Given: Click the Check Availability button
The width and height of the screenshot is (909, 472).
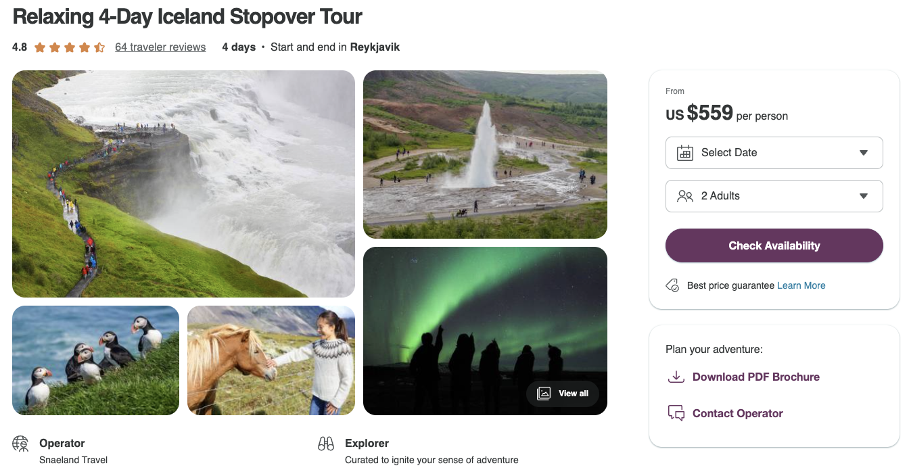Looking at the screenshot, I should point(774,245).
